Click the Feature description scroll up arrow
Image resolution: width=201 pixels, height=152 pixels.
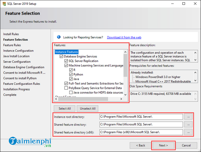[195, 52]
